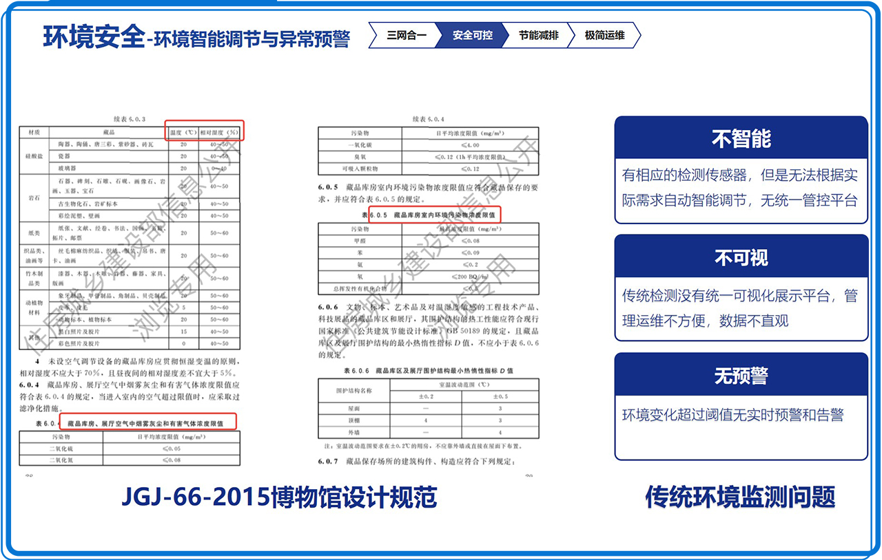The image size is (882, 560).
Task: Select the 三网合一 chevron tab
Action: 407,35
